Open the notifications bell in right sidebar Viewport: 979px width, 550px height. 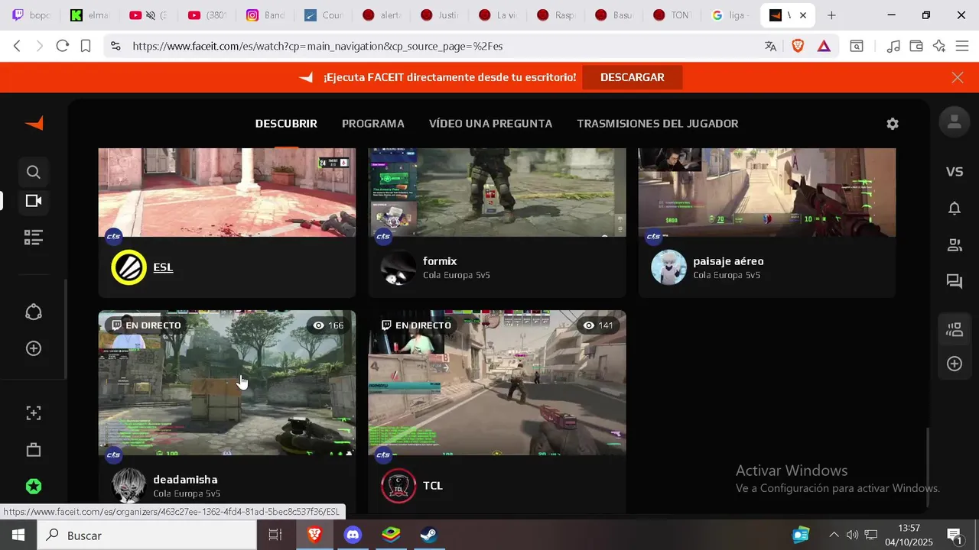(x=954, y=208)
